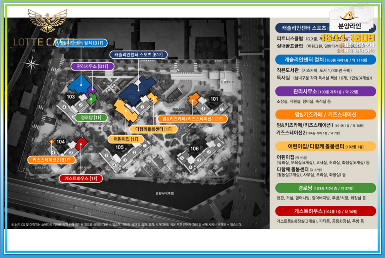Click the 캐슬리안센터 스포츠 [B1F] map label
Screen dimensions: 385x258
coord(138,55)
